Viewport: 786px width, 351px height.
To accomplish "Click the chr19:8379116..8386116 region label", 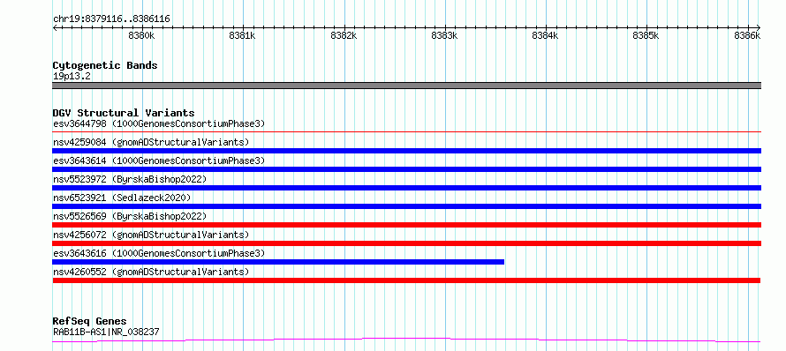I will point(111,19).
